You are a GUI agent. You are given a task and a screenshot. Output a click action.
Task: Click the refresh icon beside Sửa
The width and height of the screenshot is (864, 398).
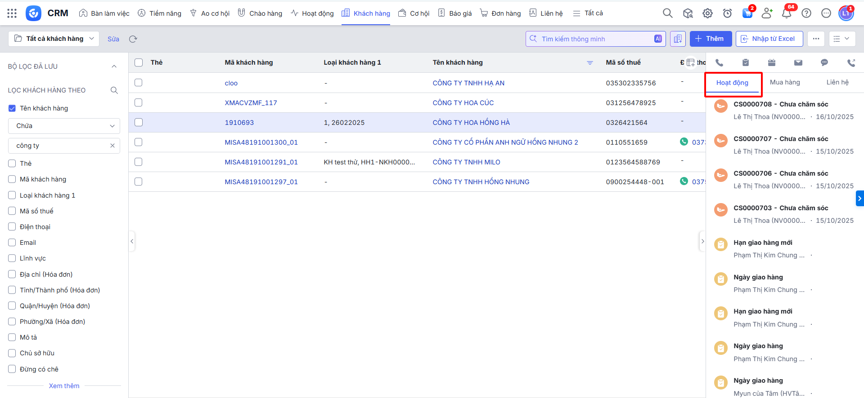(x=133, y=39)
